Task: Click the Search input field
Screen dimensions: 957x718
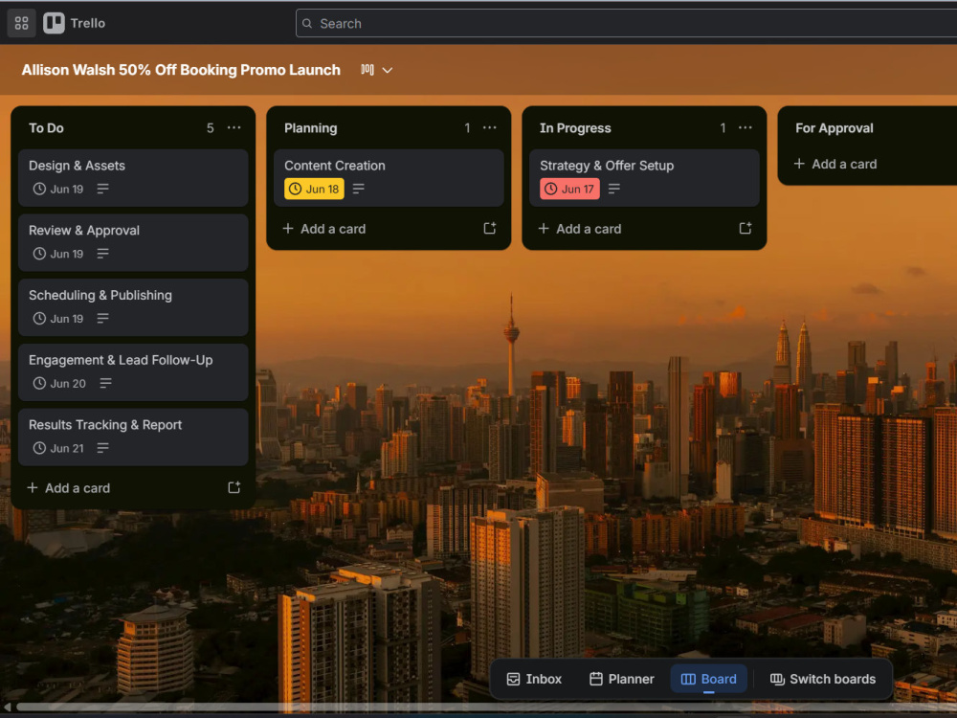Action: click(x=626, y=23)
